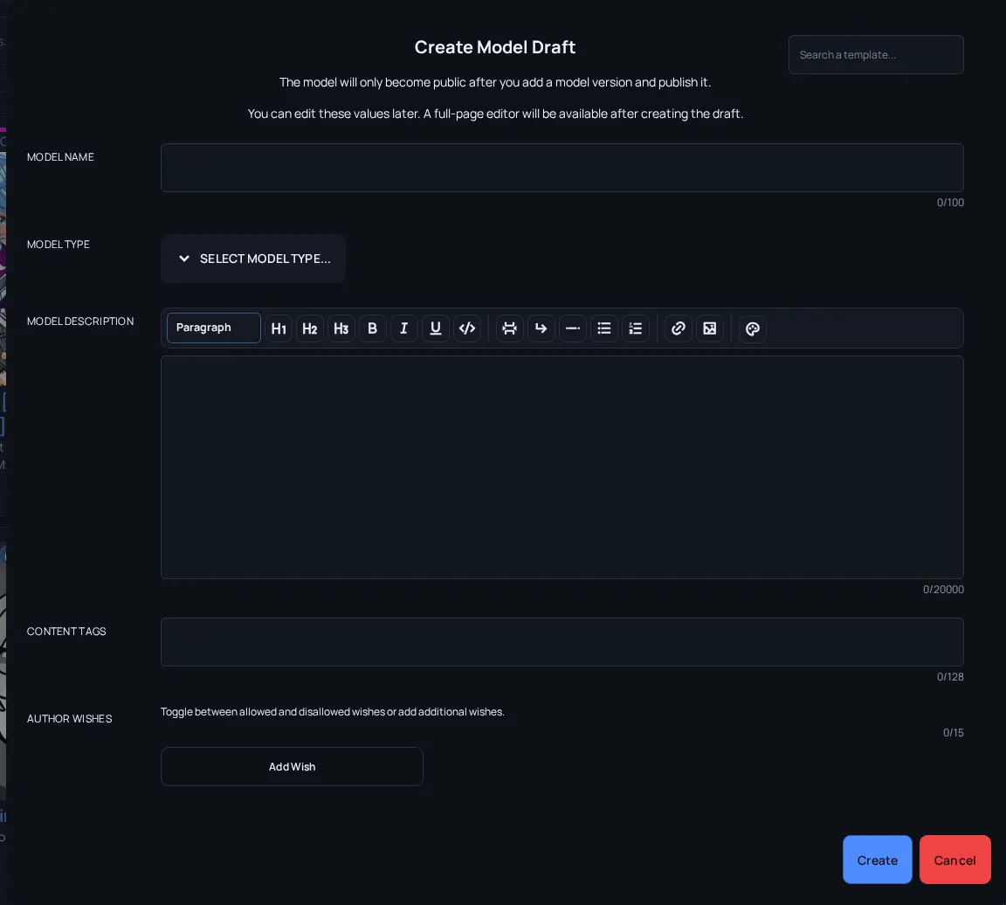1006x905 pixels.
Task: Insert a horizontal rule
Action: click(x=573, y=328)
